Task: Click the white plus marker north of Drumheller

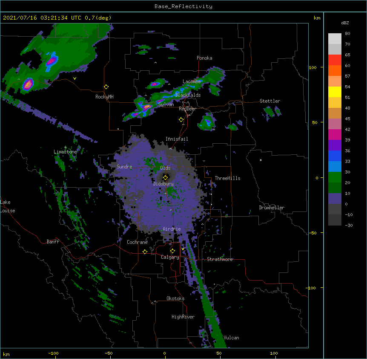Action: point(261,160)
